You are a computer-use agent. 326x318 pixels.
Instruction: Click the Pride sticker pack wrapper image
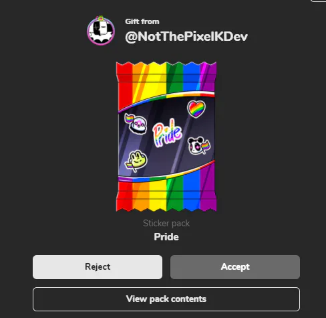pos(166,137)
